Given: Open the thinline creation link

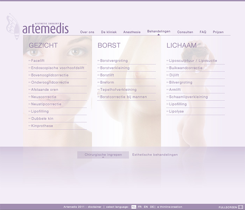Looking at the screenshot, I should click(170, 207).
